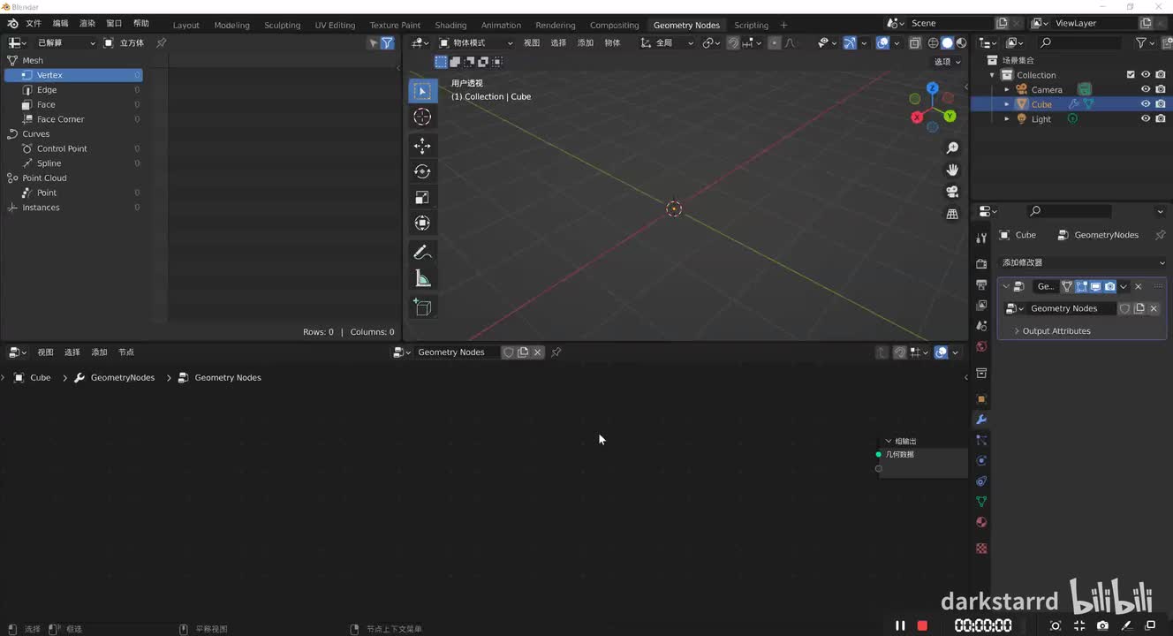Toggle modifier realtime display in viewport
This screenshot has width=1173, height=636.
pyautogui.click(x=1095, y=286)
